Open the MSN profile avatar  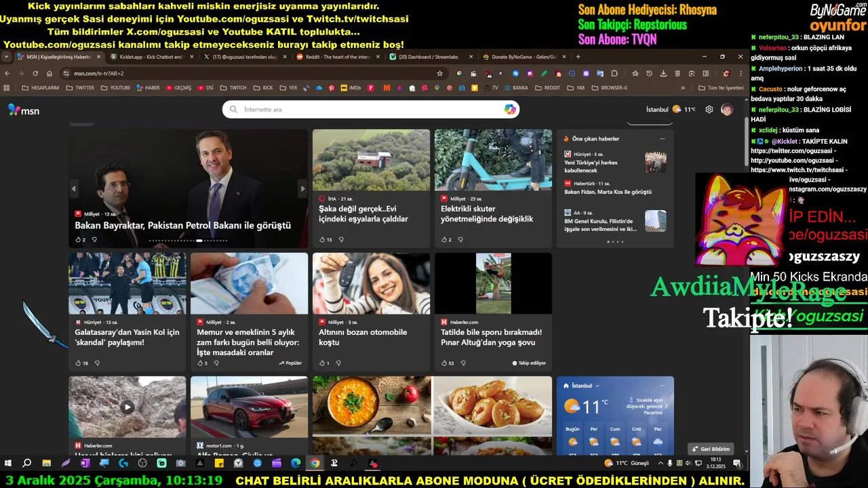point(726,109)
